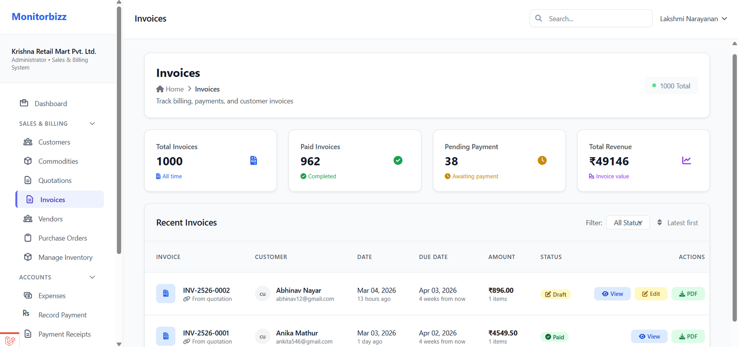Click the Record Payment rupee icon
This screenshot has height=347, width=738.
(26, 313)
